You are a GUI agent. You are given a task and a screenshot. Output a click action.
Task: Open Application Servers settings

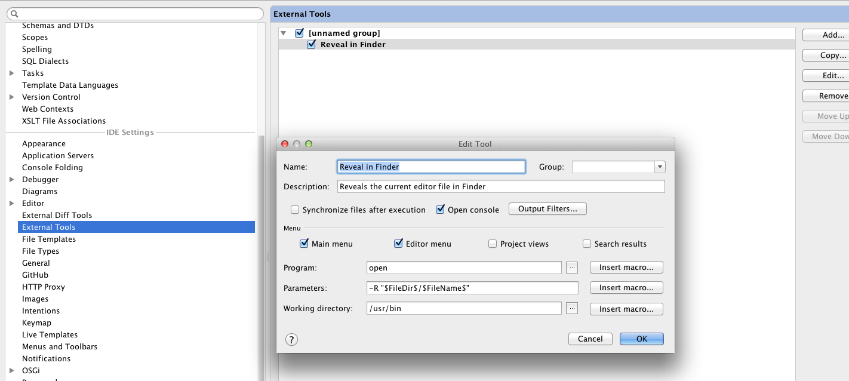click(x=58, y=155)
